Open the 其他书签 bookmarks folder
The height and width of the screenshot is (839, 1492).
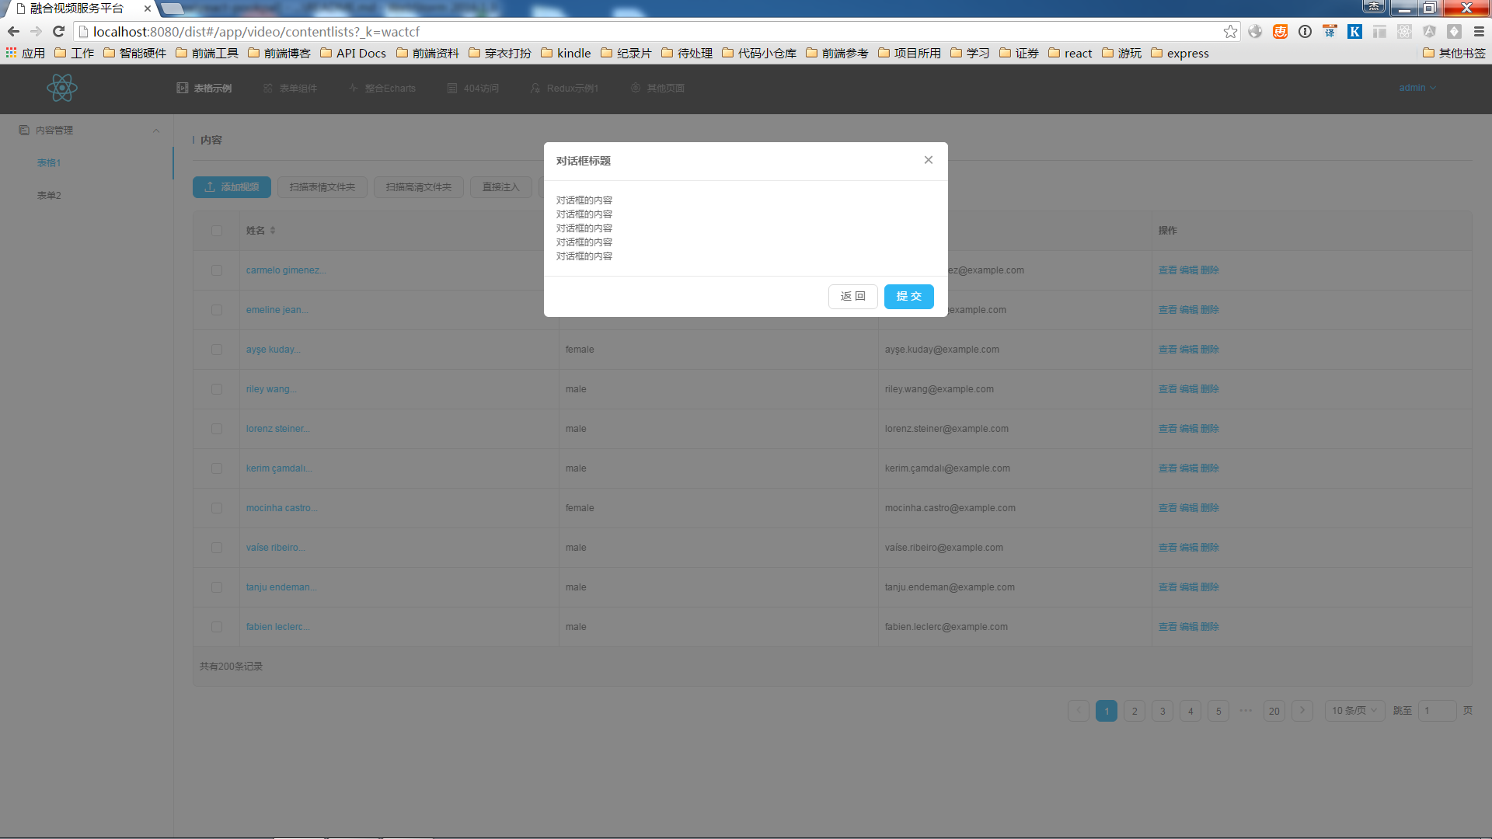pos(1453,53)
